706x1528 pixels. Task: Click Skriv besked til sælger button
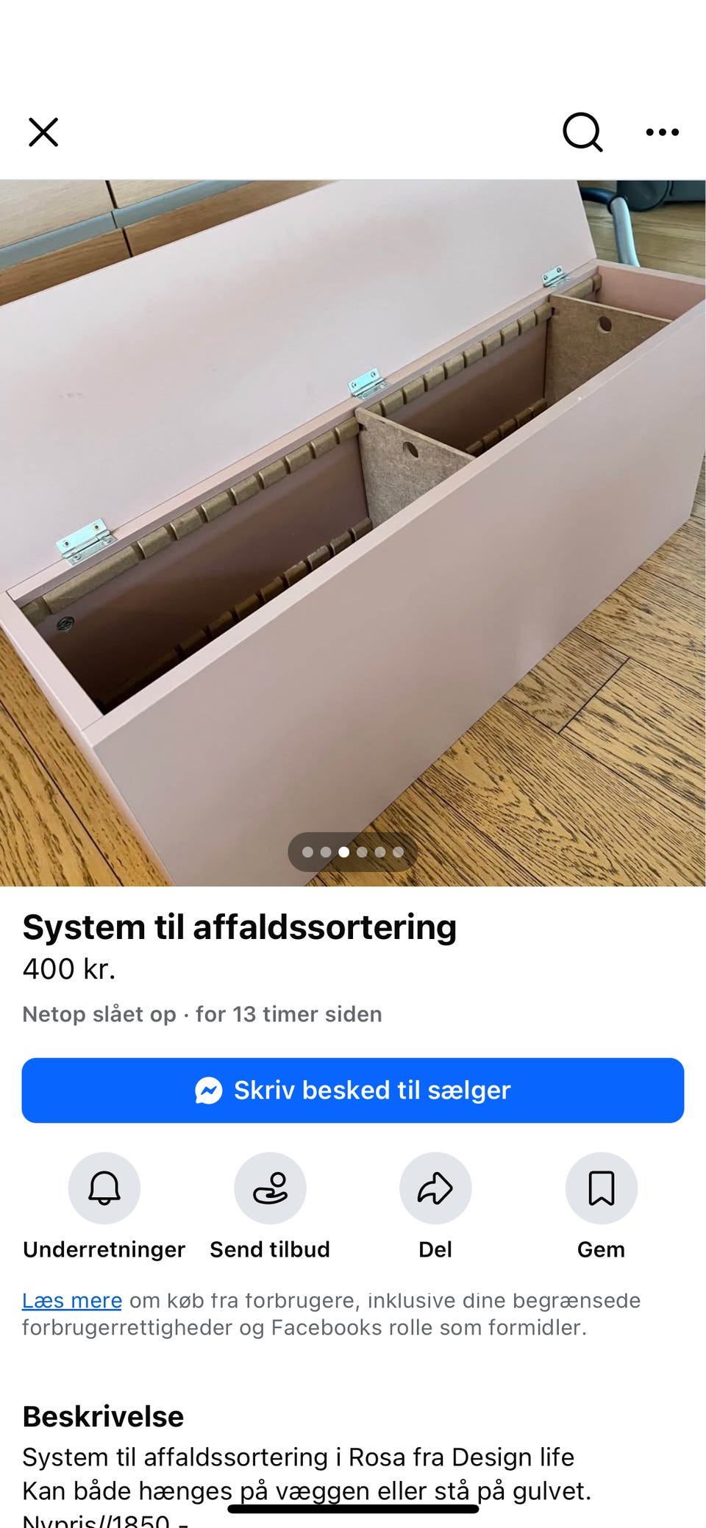coord(353,1090)
